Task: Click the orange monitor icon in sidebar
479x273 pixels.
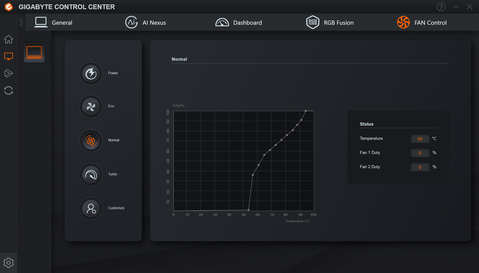Action: (9, 56)
